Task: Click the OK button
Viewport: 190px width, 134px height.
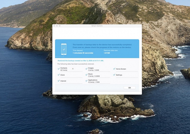Action: click(129, 88)
